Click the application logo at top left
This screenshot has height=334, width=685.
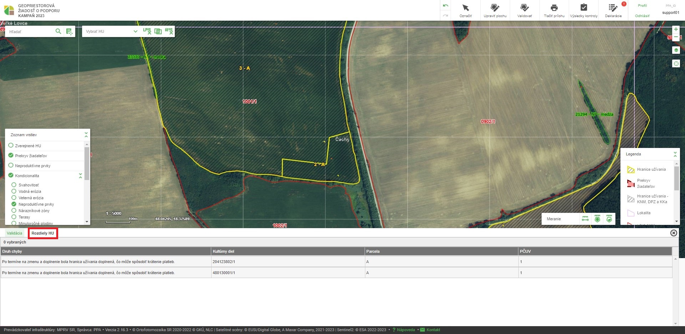click(x=9, y=10)
